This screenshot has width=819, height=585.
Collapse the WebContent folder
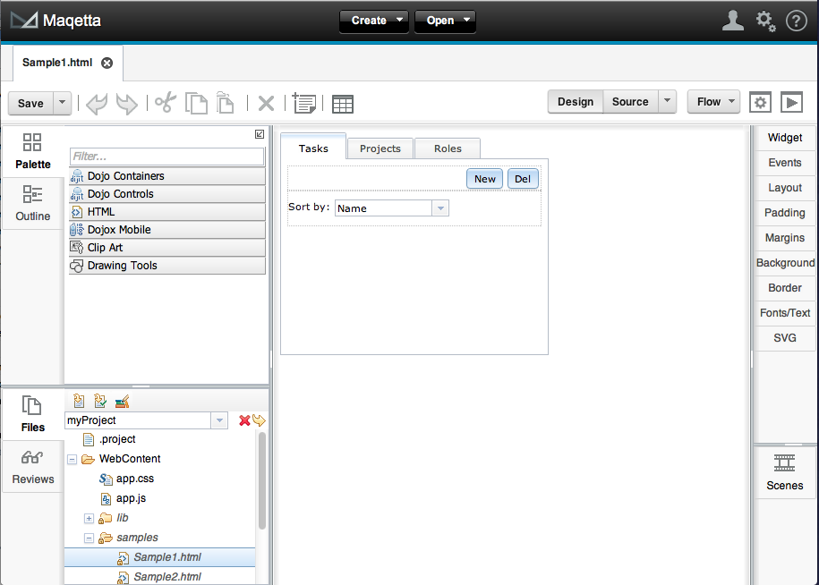point(72,459)
